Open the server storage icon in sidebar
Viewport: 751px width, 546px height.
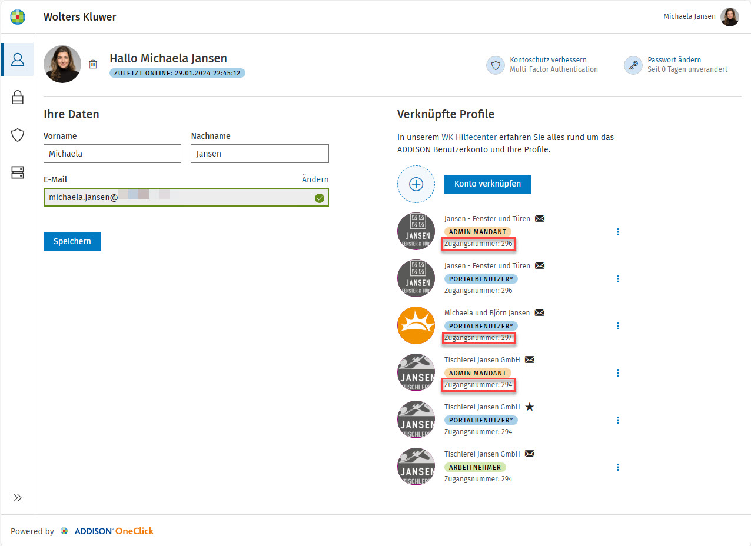18,172
